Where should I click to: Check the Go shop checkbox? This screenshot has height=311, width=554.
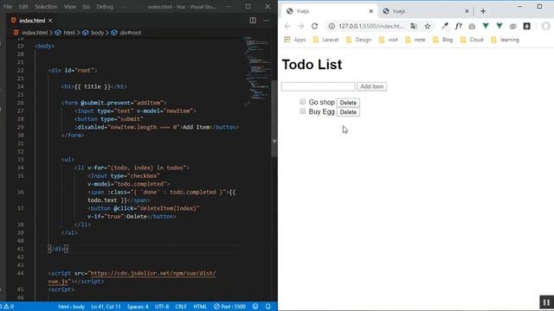click(302, 102)
